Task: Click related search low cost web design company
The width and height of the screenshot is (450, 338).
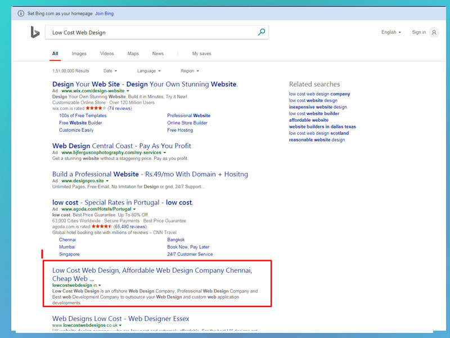Action: (x=319, y=94)
